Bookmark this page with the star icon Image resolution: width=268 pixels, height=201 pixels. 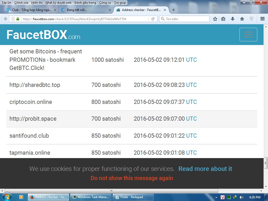point(215,19)
